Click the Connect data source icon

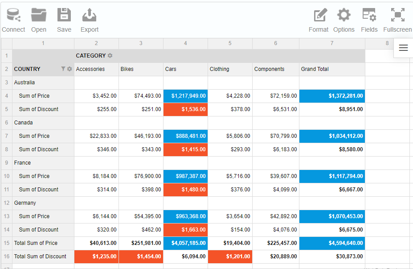[13, 16]
